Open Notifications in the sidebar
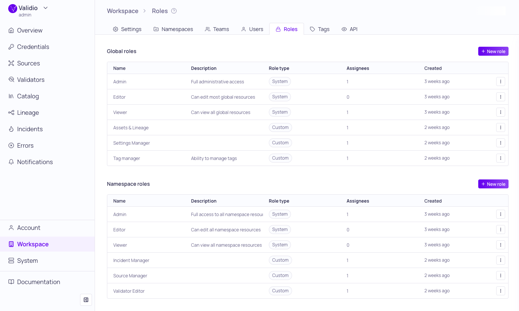 coord(47,162)
